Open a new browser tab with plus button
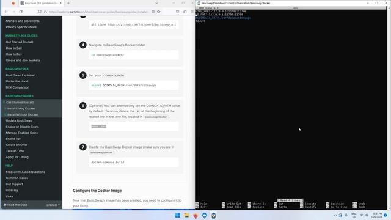This screenshot has height=220, width=391. pos(68,3)
